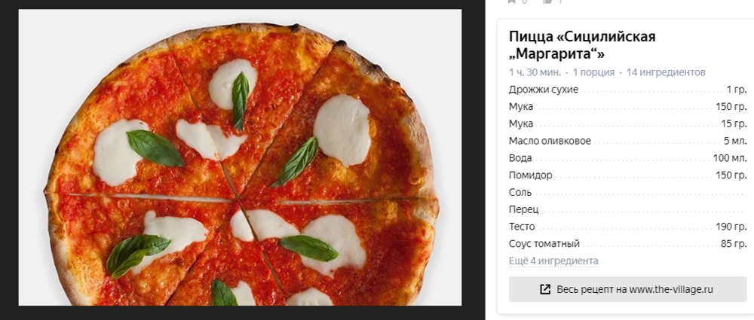The width and height of the screenshot is (754, 320).
Task: Select the "Вода" 100 мл. ingredient row
Action: point(627,157)
